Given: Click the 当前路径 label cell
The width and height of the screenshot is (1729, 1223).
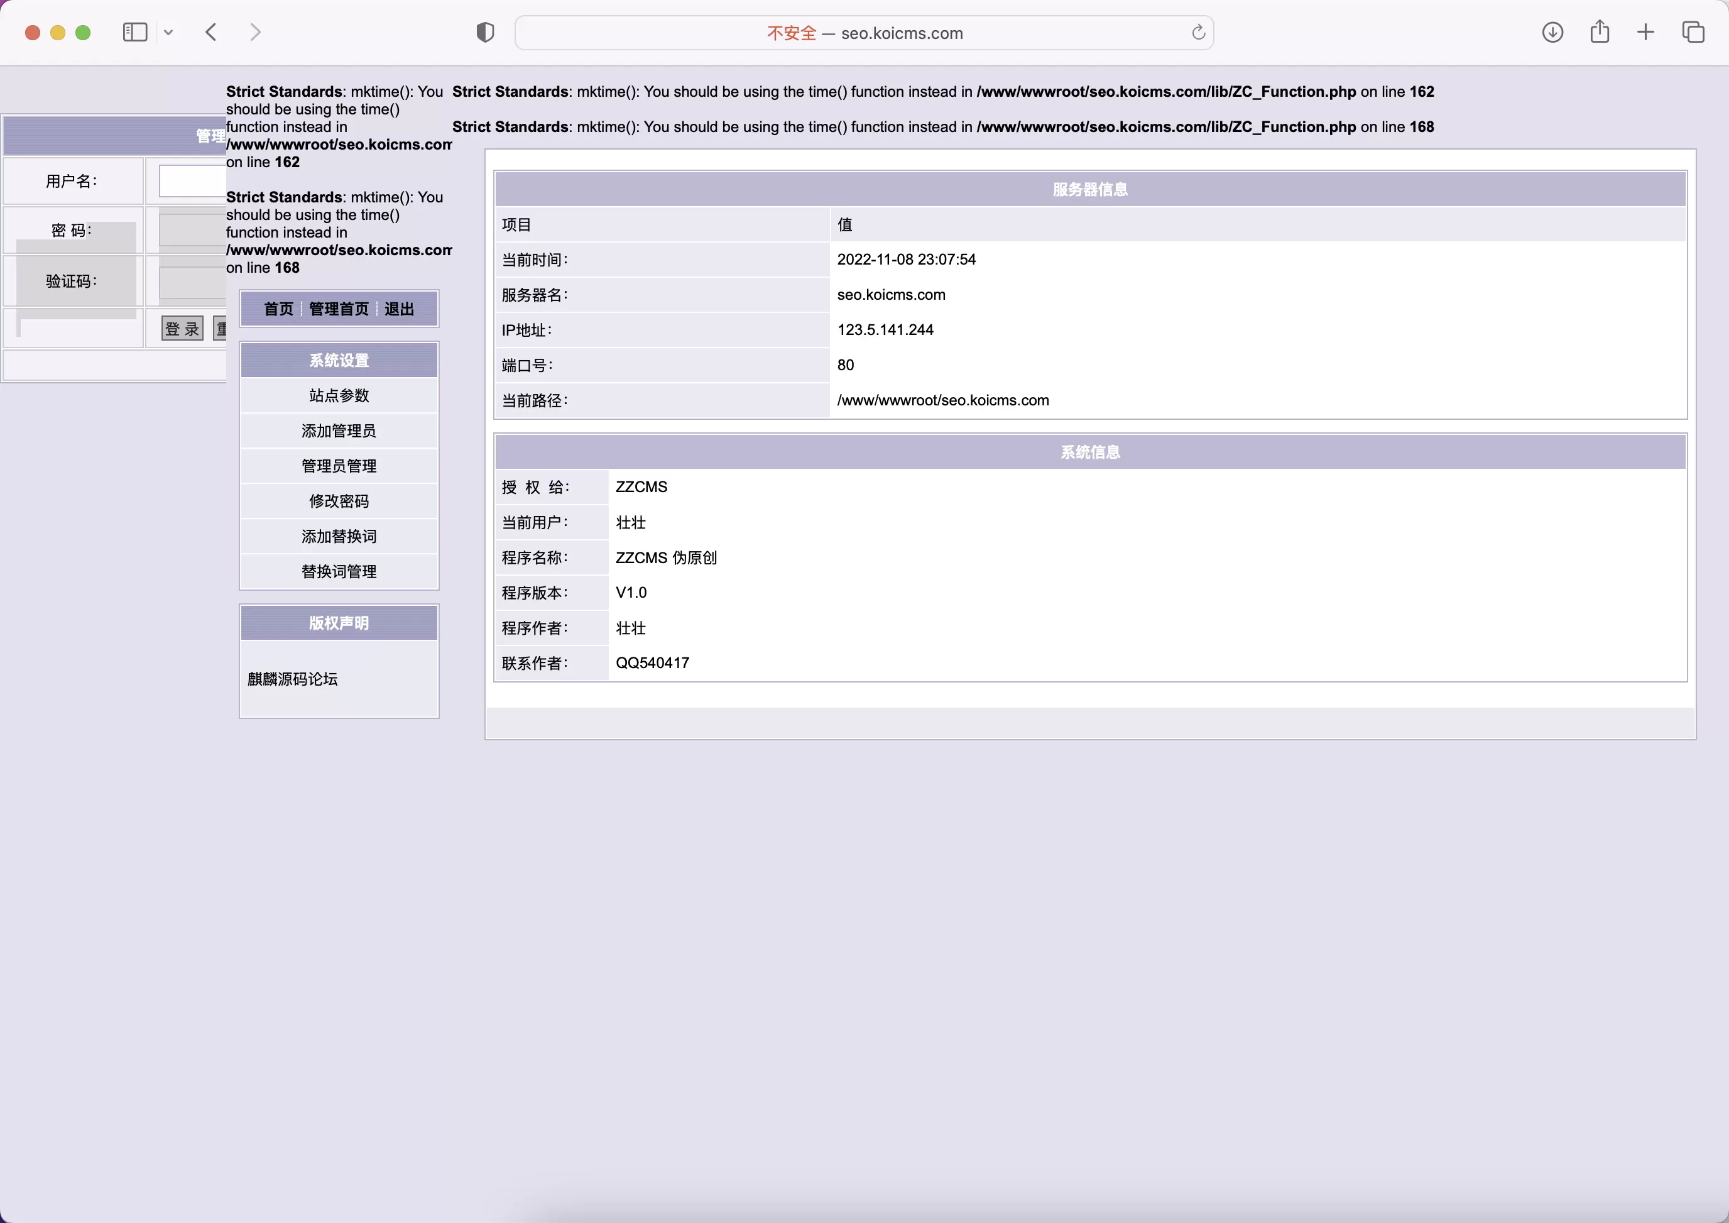Looking at the screenshot, I should pyautogui.click(x=662, y=400).
